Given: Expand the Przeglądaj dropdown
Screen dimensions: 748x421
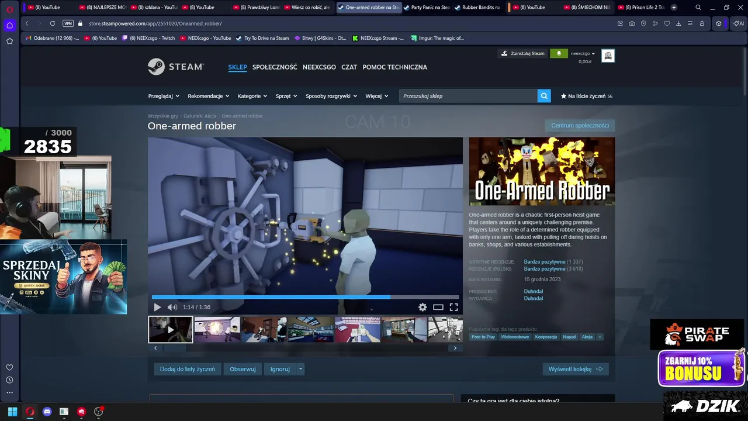Looking at the screenshot, I should point(164,96).
